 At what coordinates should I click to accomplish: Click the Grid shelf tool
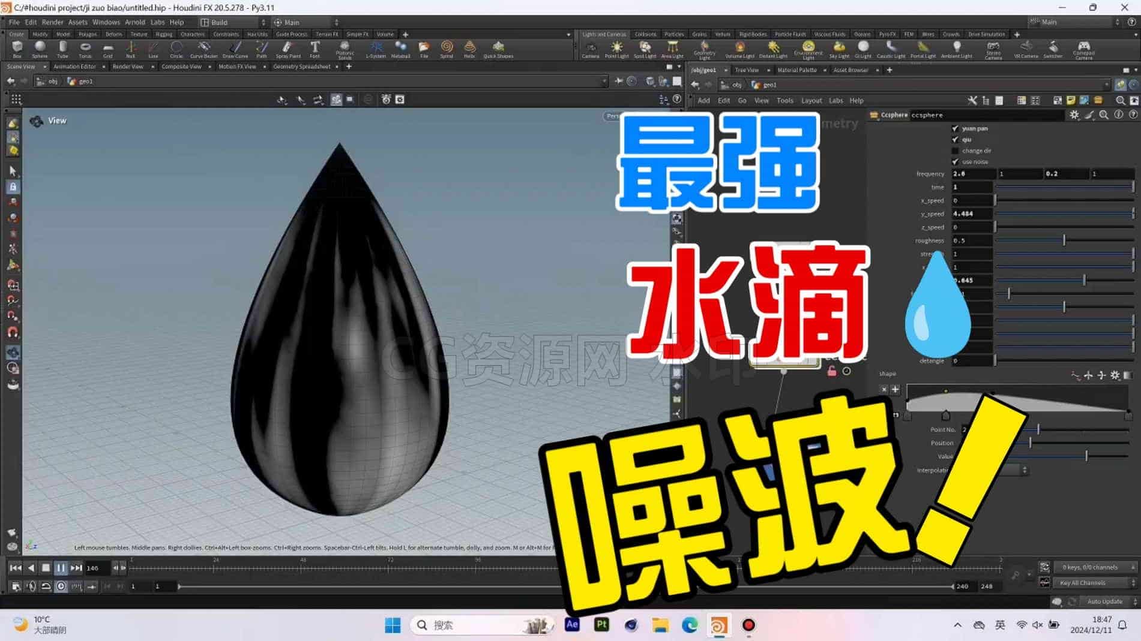pos(108,50)
